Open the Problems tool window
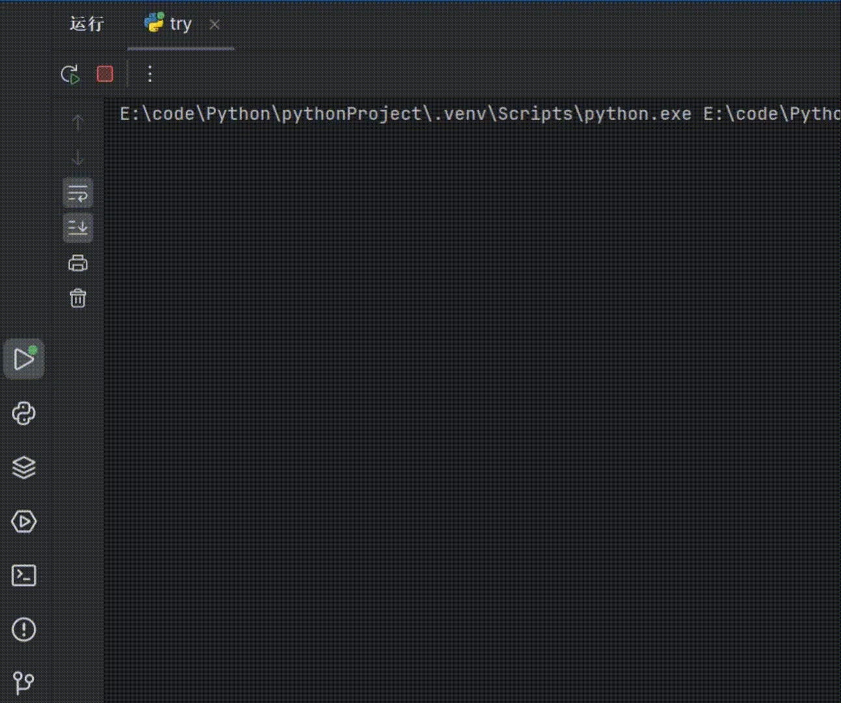The height and width of the screenshot is (703, 841). tap(24, 629)
